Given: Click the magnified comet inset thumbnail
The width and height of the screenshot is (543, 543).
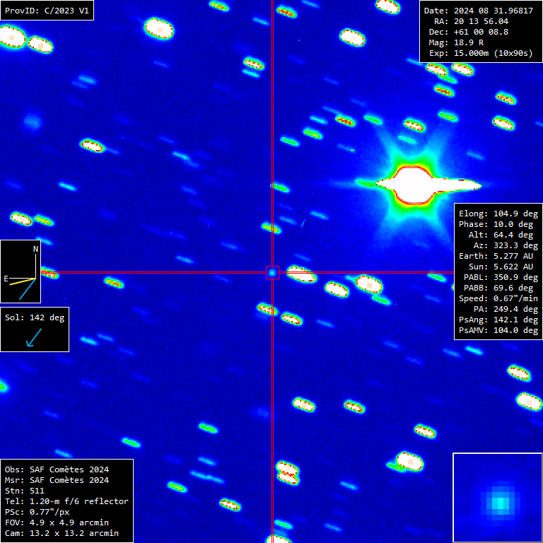Looking at the screenshot, I should (498, 498).
